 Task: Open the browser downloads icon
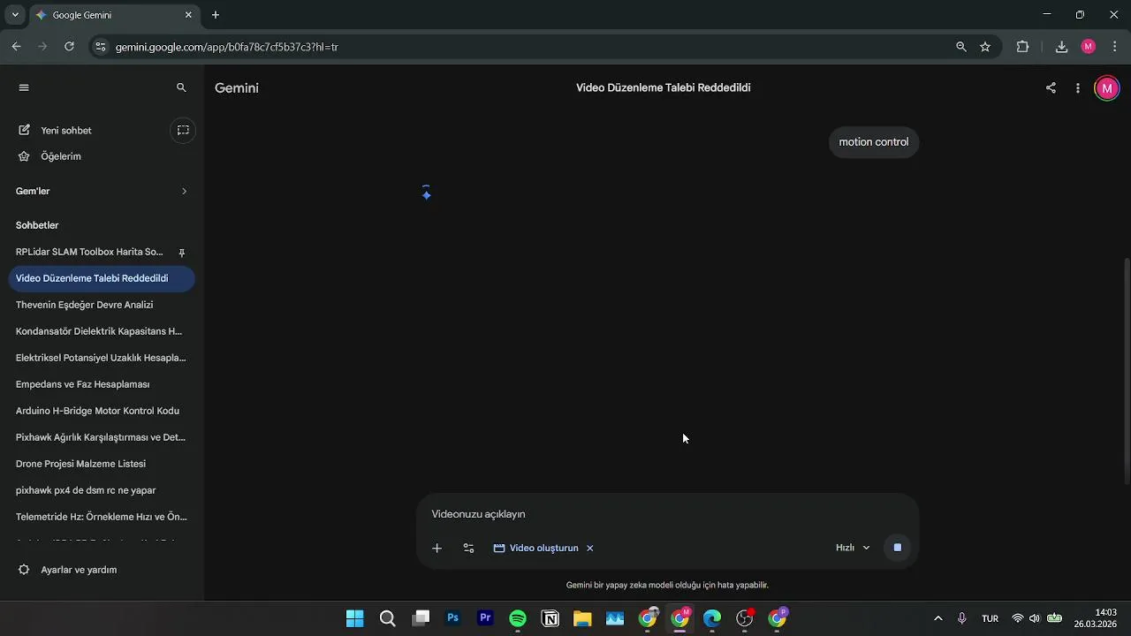pos(1062,47)
